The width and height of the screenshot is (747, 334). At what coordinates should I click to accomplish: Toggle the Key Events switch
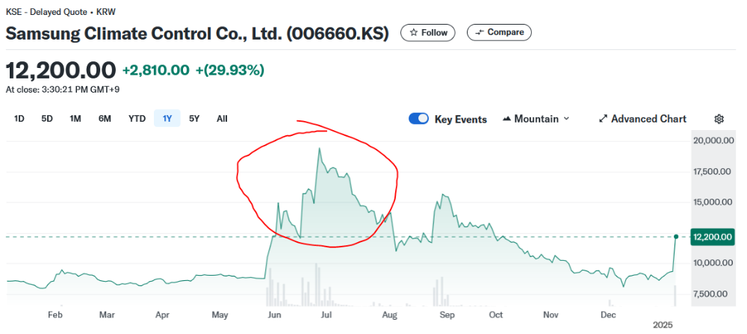click(419, 119)
